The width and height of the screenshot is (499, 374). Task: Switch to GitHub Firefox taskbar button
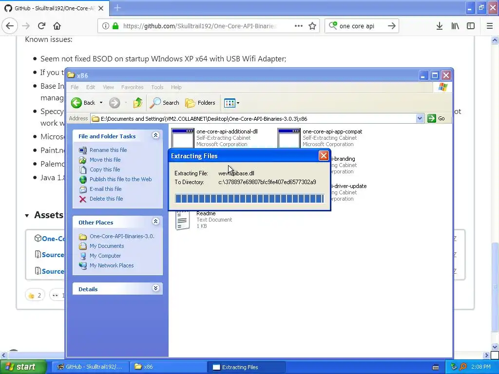90,367
